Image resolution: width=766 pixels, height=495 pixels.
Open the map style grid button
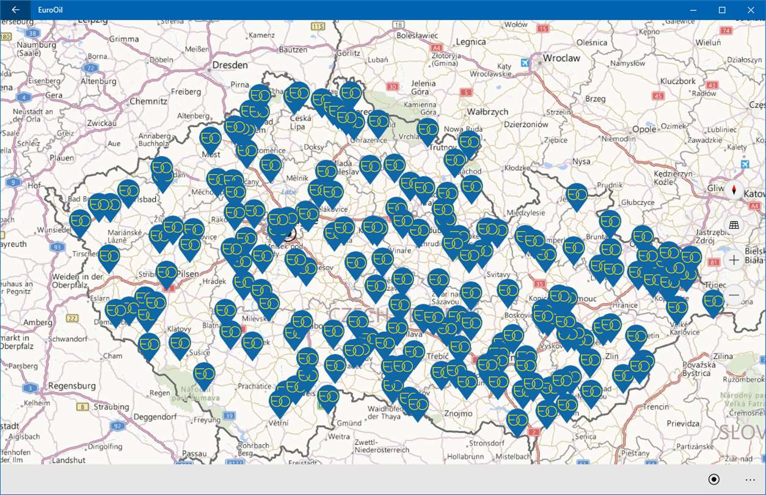(734, 225)
